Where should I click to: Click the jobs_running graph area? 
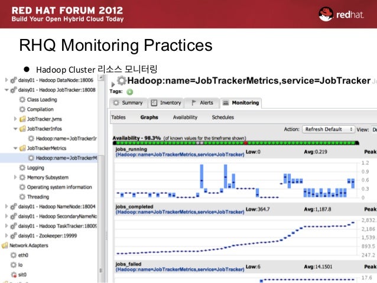pyautogui.click(x=236, y=180)
